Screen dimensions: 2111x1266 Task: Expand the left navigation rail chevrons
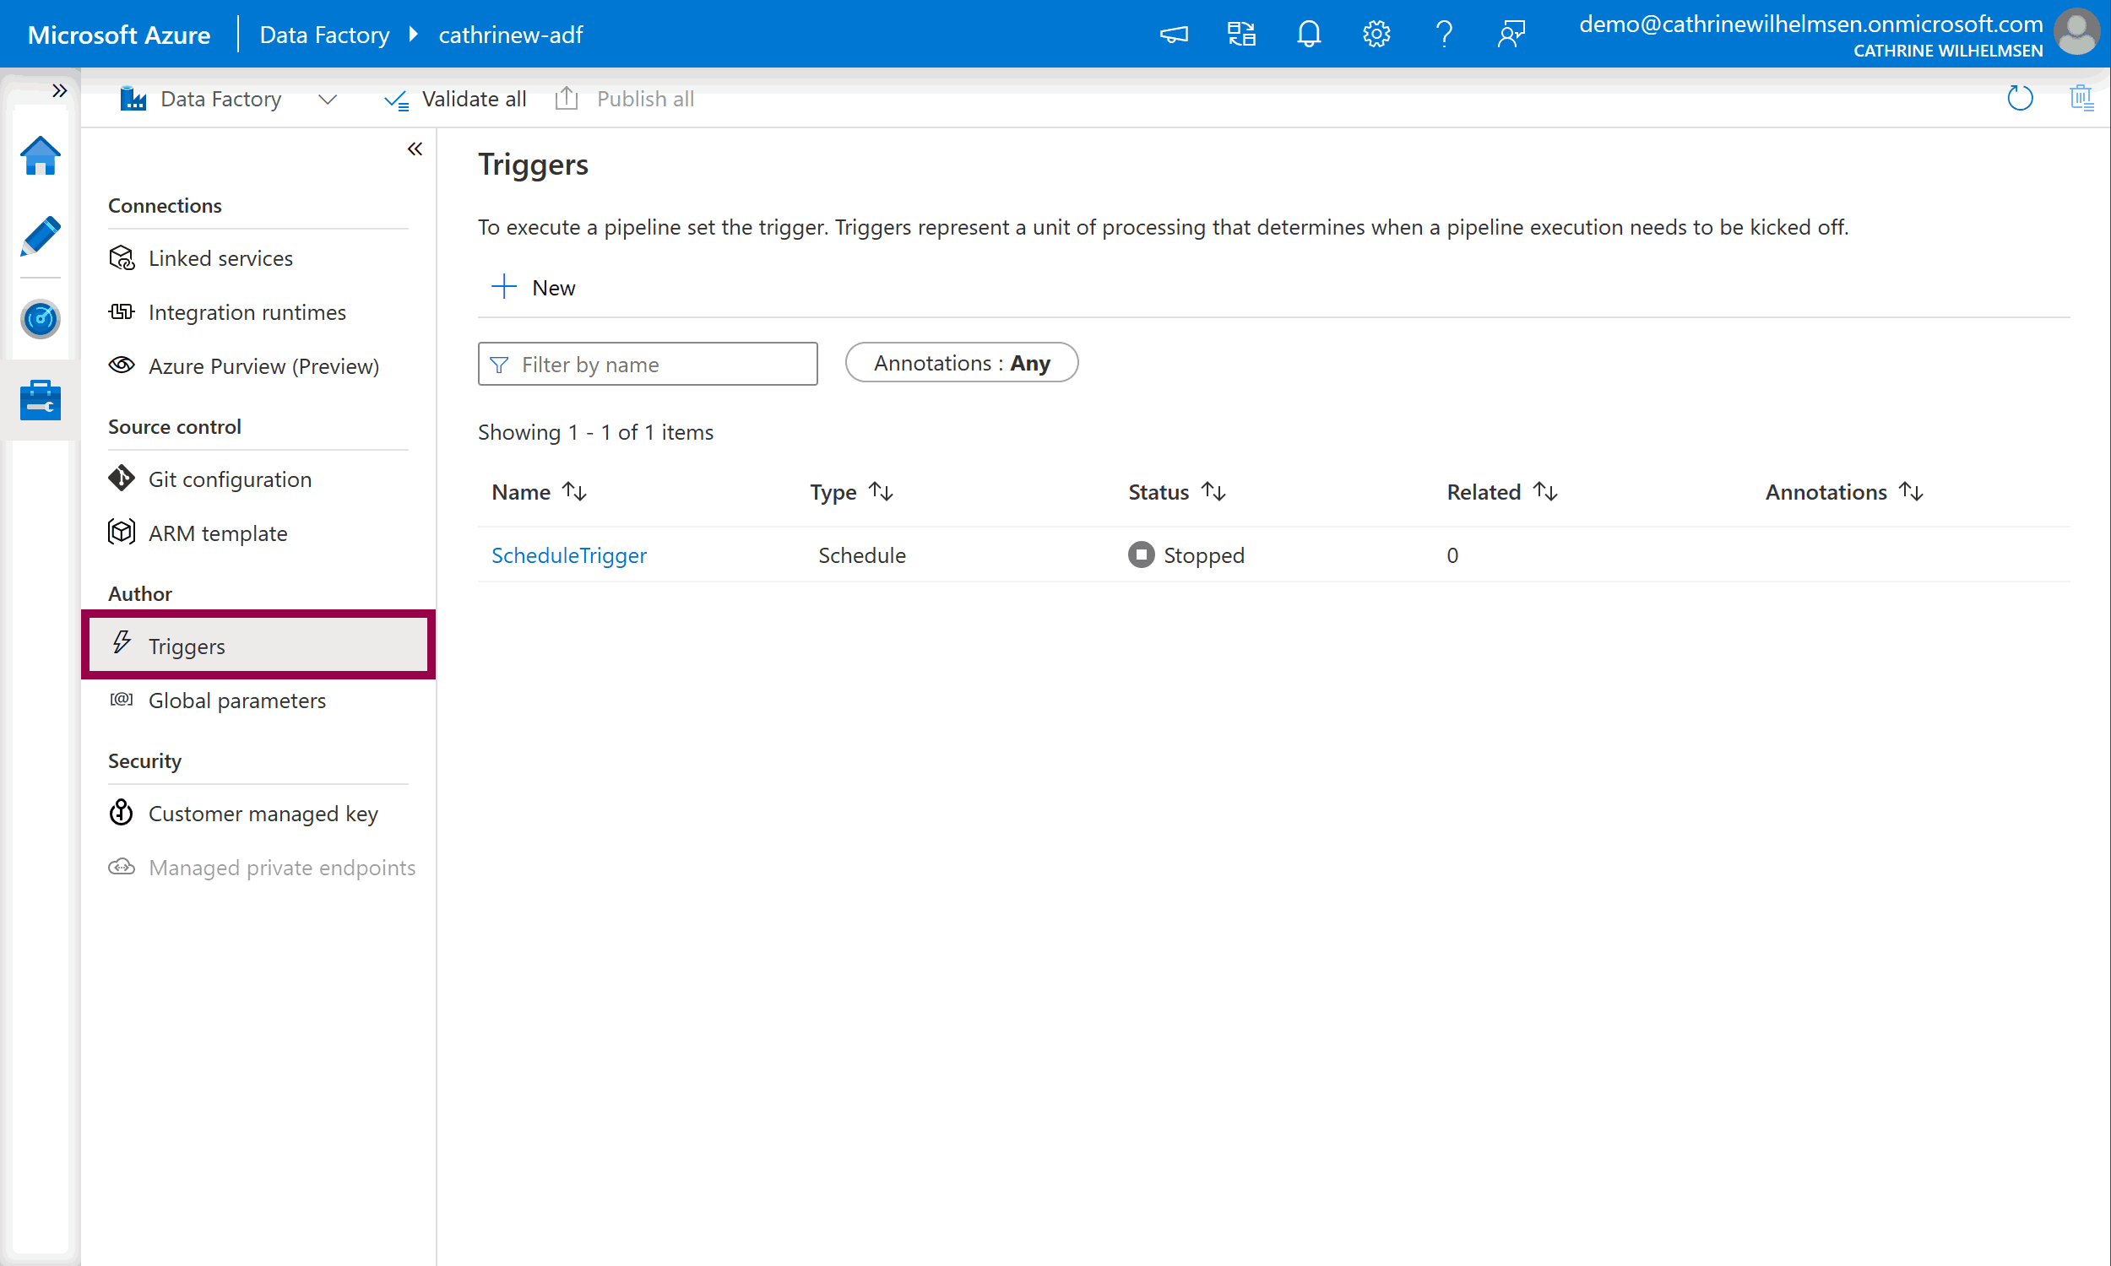tap(59, 90)
